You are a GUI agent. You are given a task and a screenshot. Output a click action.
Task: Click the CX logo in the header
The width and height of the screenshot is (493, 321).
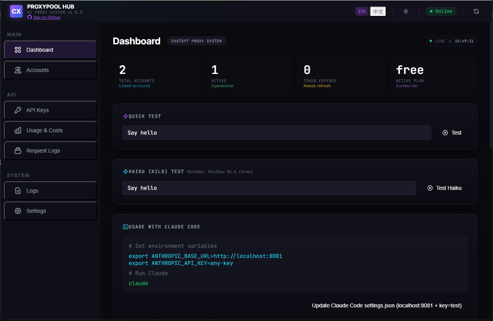pyautogui.click(x=16, y=11)
